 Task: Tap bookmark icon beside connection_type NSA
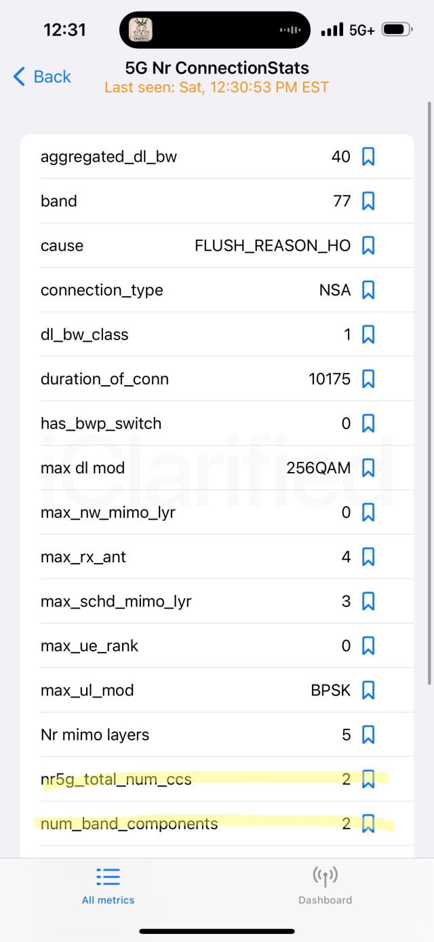click(x=368, y=290)
